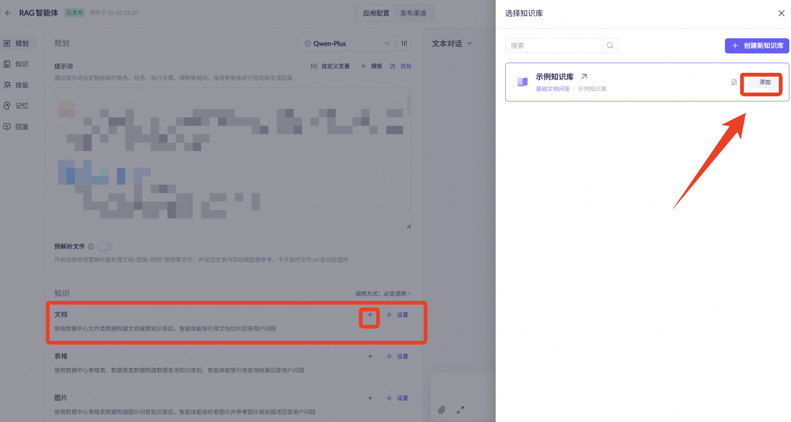Add a knowledge base to 表格
Viewport: 791px width, 422px height.
(370, 356)
